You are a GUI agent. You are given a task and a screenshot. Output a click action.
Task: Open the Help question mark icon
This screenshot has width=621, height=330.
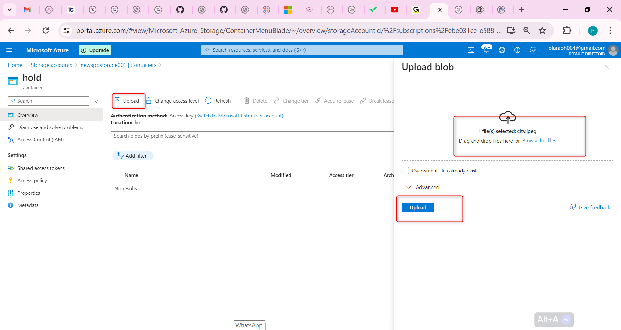tap(517, 50)
